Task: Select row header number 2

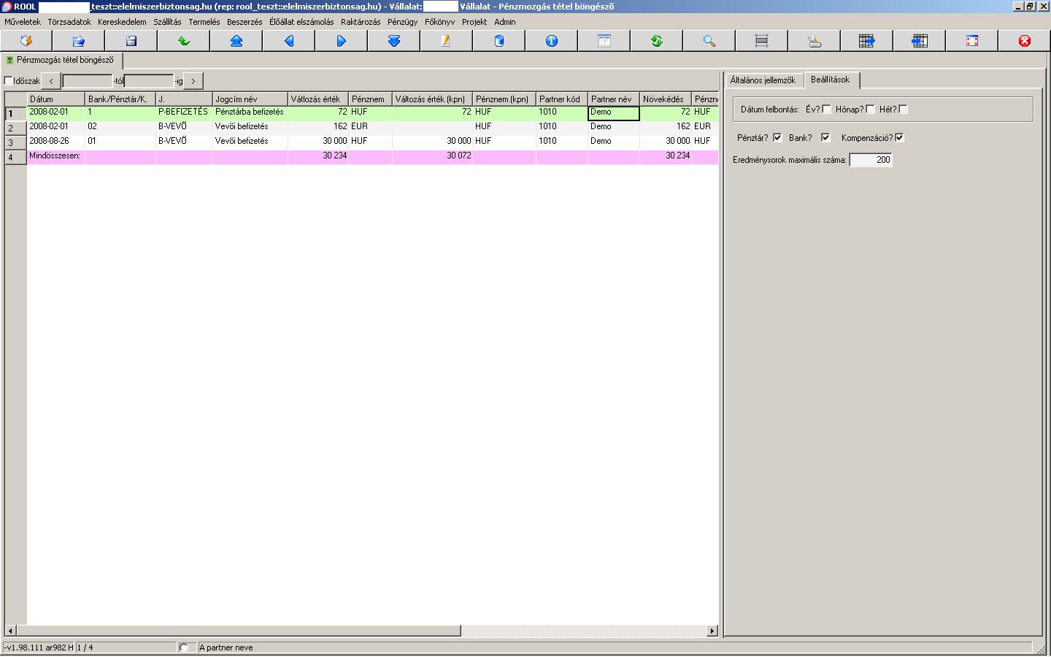Action: tap(16, 128)
